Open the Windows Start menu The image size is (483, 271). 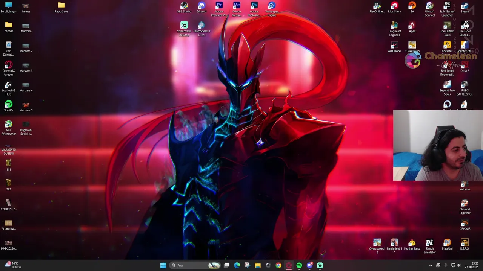[163, 265]
